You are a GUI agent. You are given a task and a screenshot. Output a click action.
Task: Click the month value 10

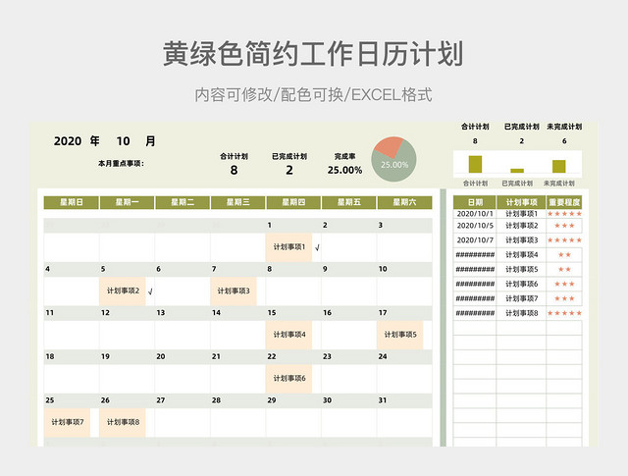tap(123, 141)
